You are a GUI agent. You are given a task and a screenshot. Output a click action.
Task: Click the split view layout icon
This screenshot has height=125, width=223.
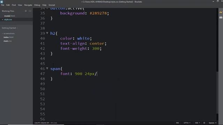[x=30, y=11]
